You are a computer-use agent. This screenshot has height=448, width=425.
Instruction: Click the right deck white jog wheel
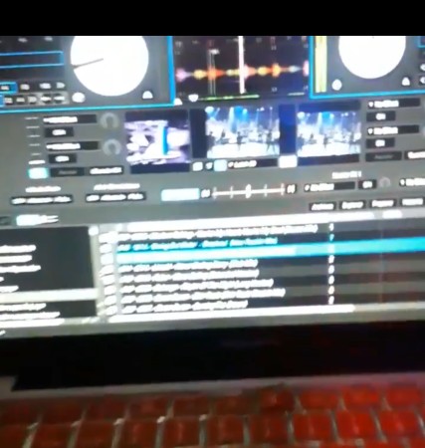click(x=372, y=56)
